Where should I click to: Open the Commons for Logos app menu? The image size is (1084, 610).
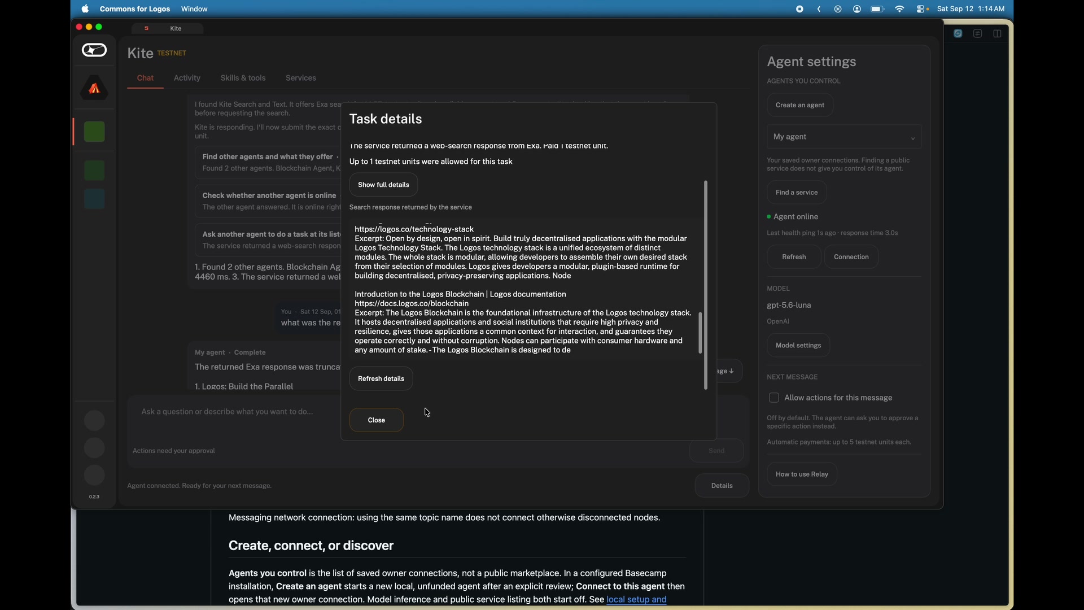tap(135, 9)
